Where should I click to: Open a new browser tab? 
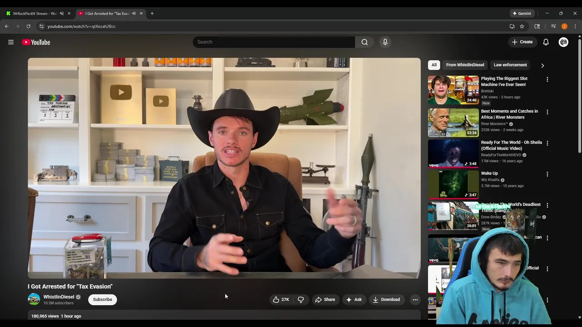(152, 14)
